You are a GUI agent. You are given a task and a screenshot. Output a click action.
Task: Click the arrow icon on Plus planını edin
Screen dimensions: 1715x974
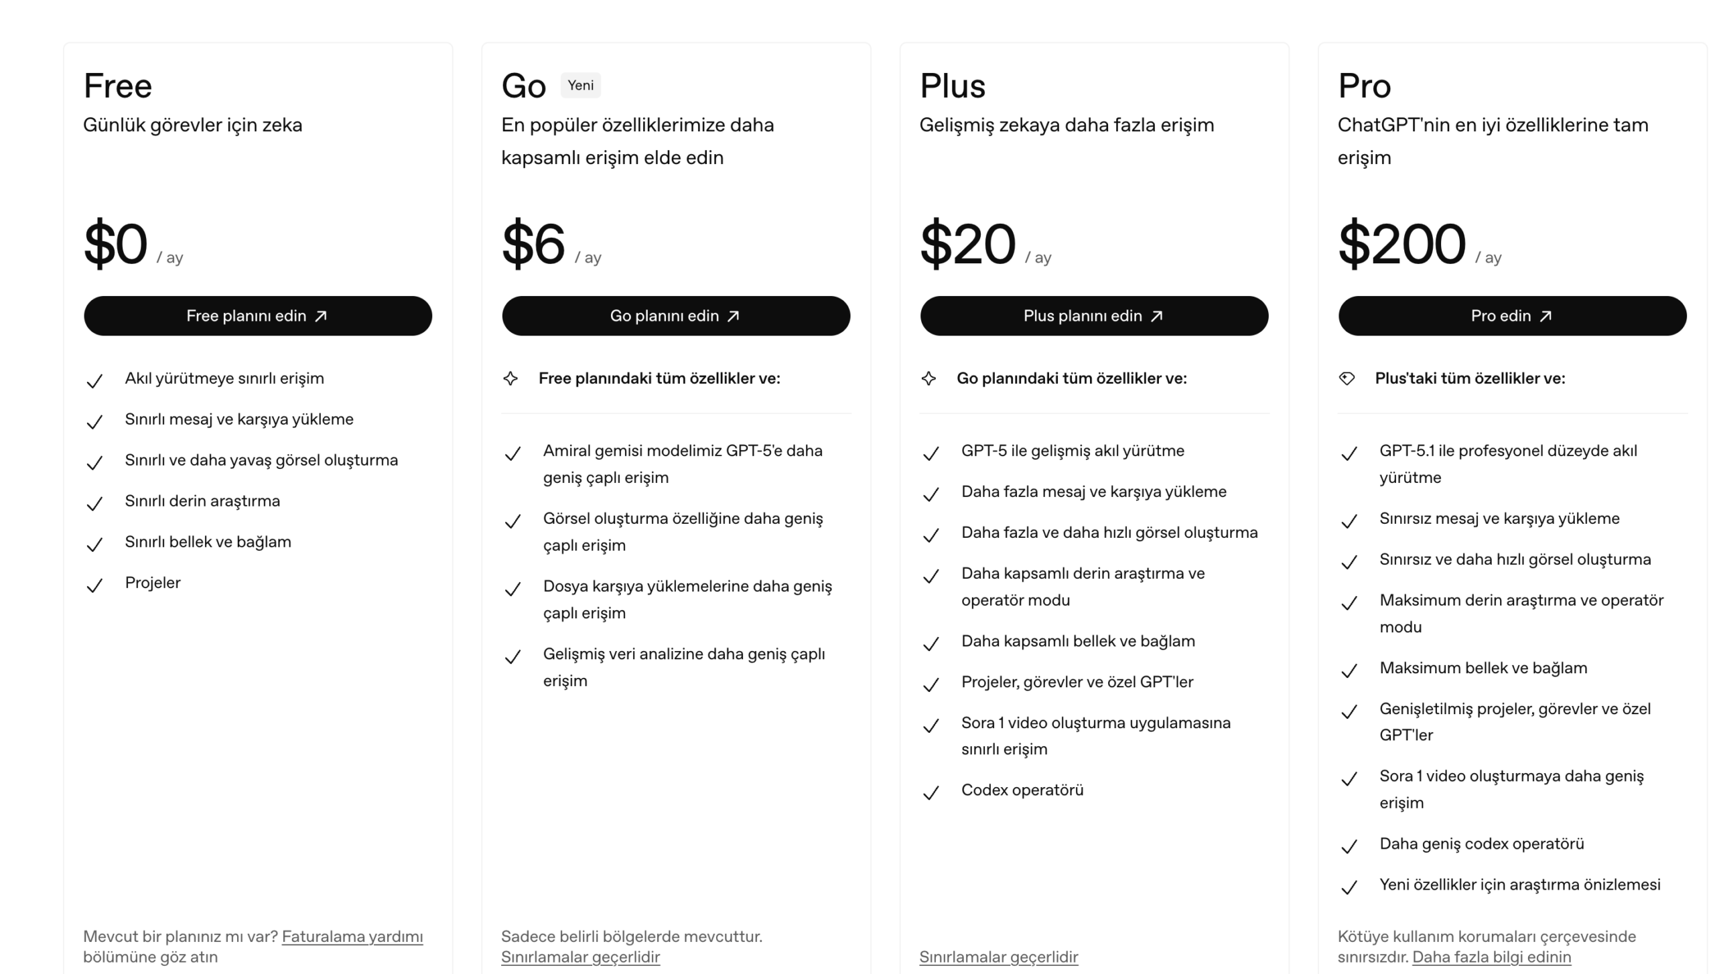point(1157,316)
